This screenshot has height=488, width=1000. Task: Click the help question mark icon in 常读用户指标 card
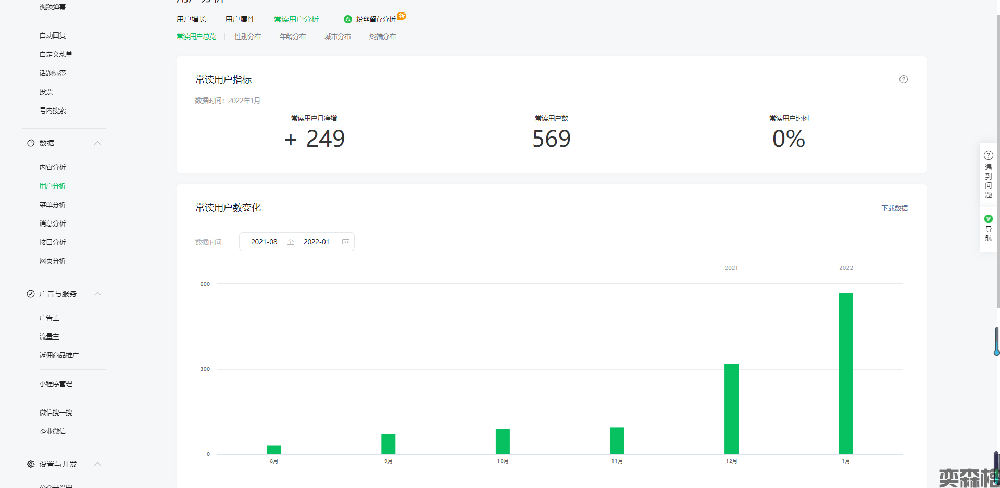pos(903,79)
